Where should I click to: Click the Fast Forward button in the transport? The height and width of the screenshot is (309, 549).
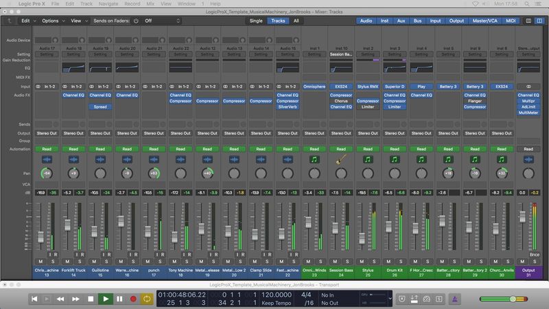[75, 299]
